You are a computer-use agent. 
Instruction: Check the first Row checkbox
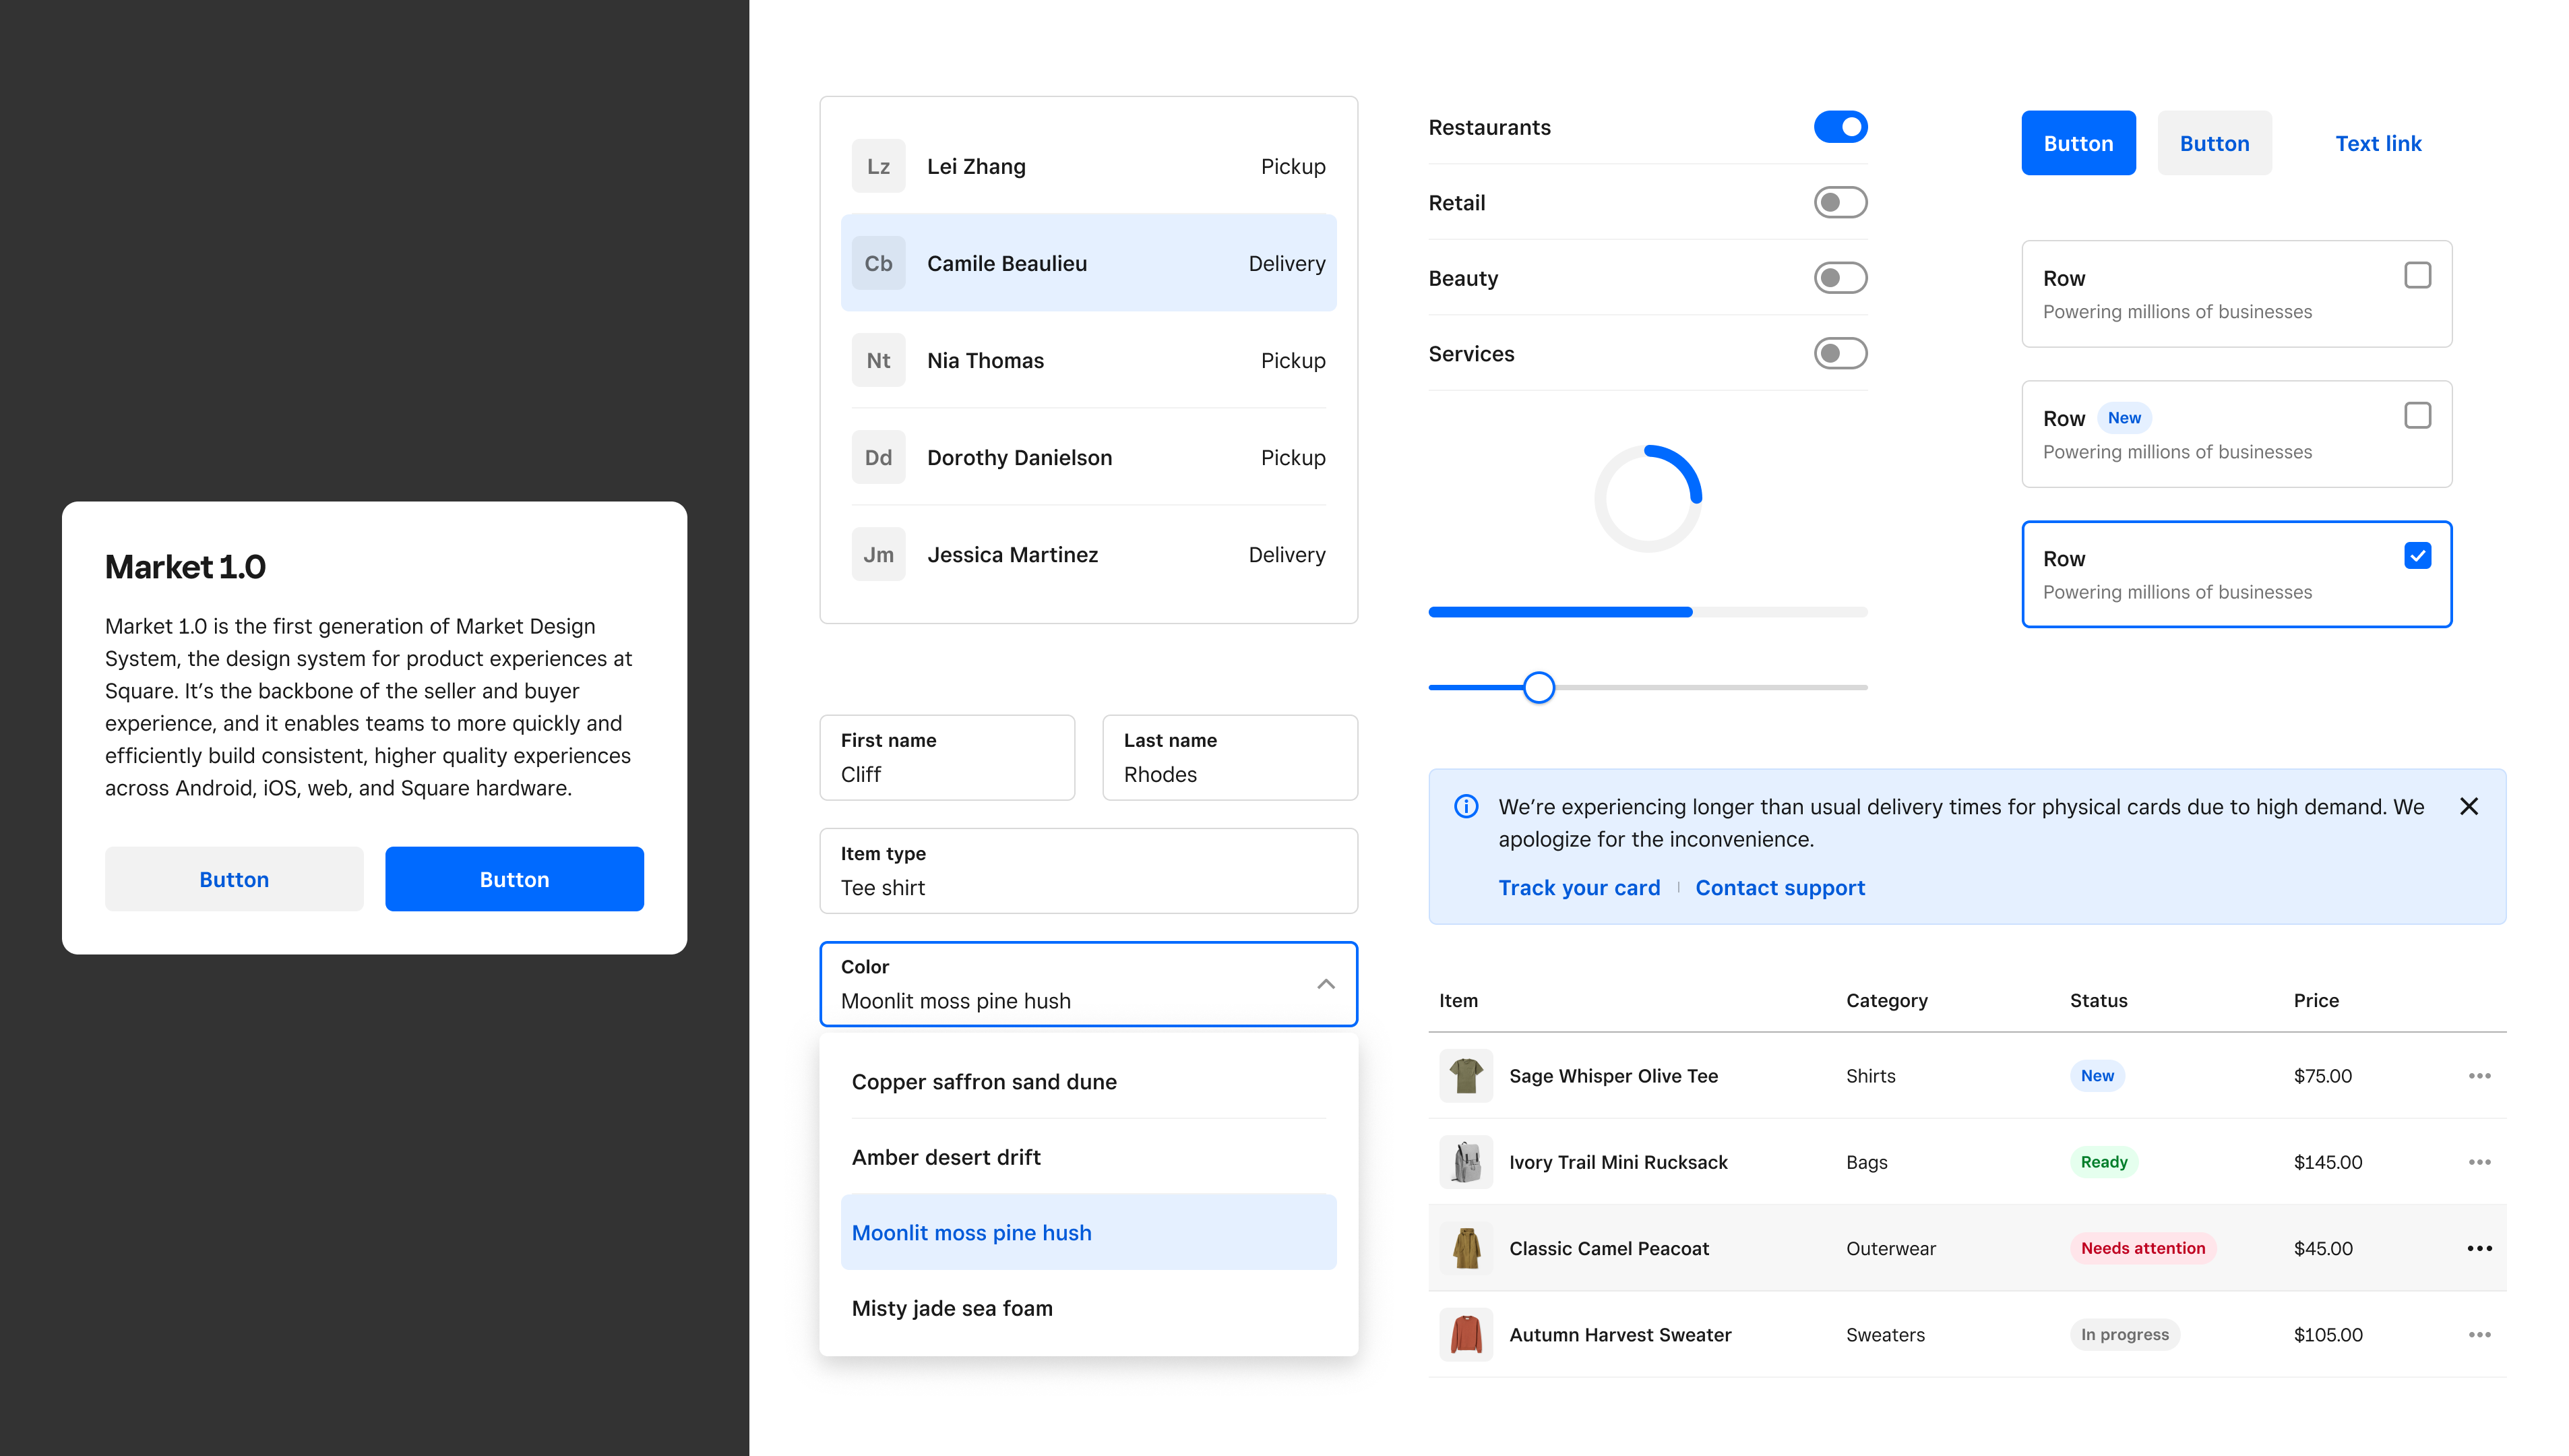coord(2417,274)
